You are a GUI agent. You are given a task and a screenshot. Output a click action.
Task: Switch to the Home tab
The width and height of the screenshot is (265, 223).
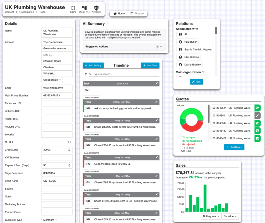(119, 13)
